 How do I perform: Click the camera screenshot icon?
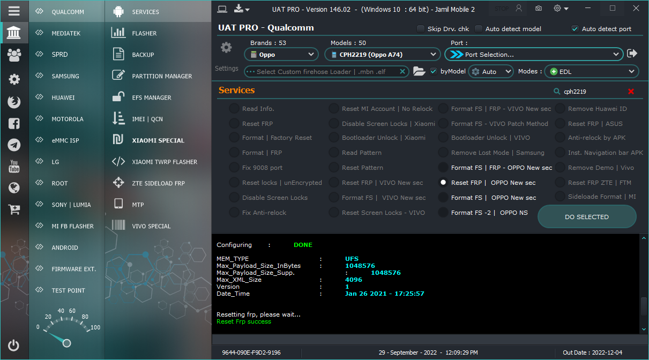coord(539,9)
